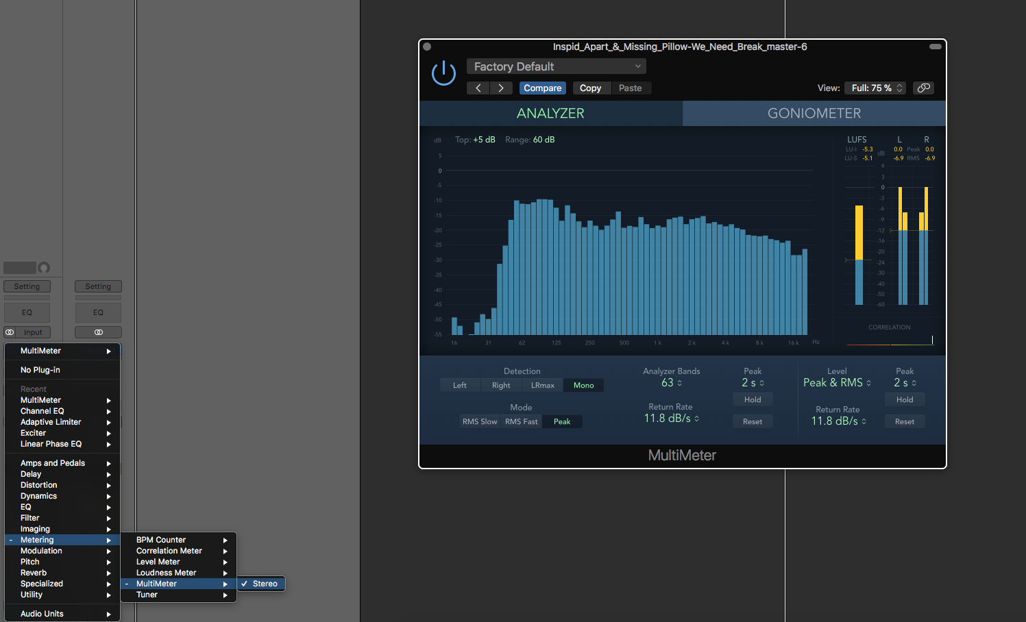Toggle Level Peak Hold button

(x=905, y=399)
